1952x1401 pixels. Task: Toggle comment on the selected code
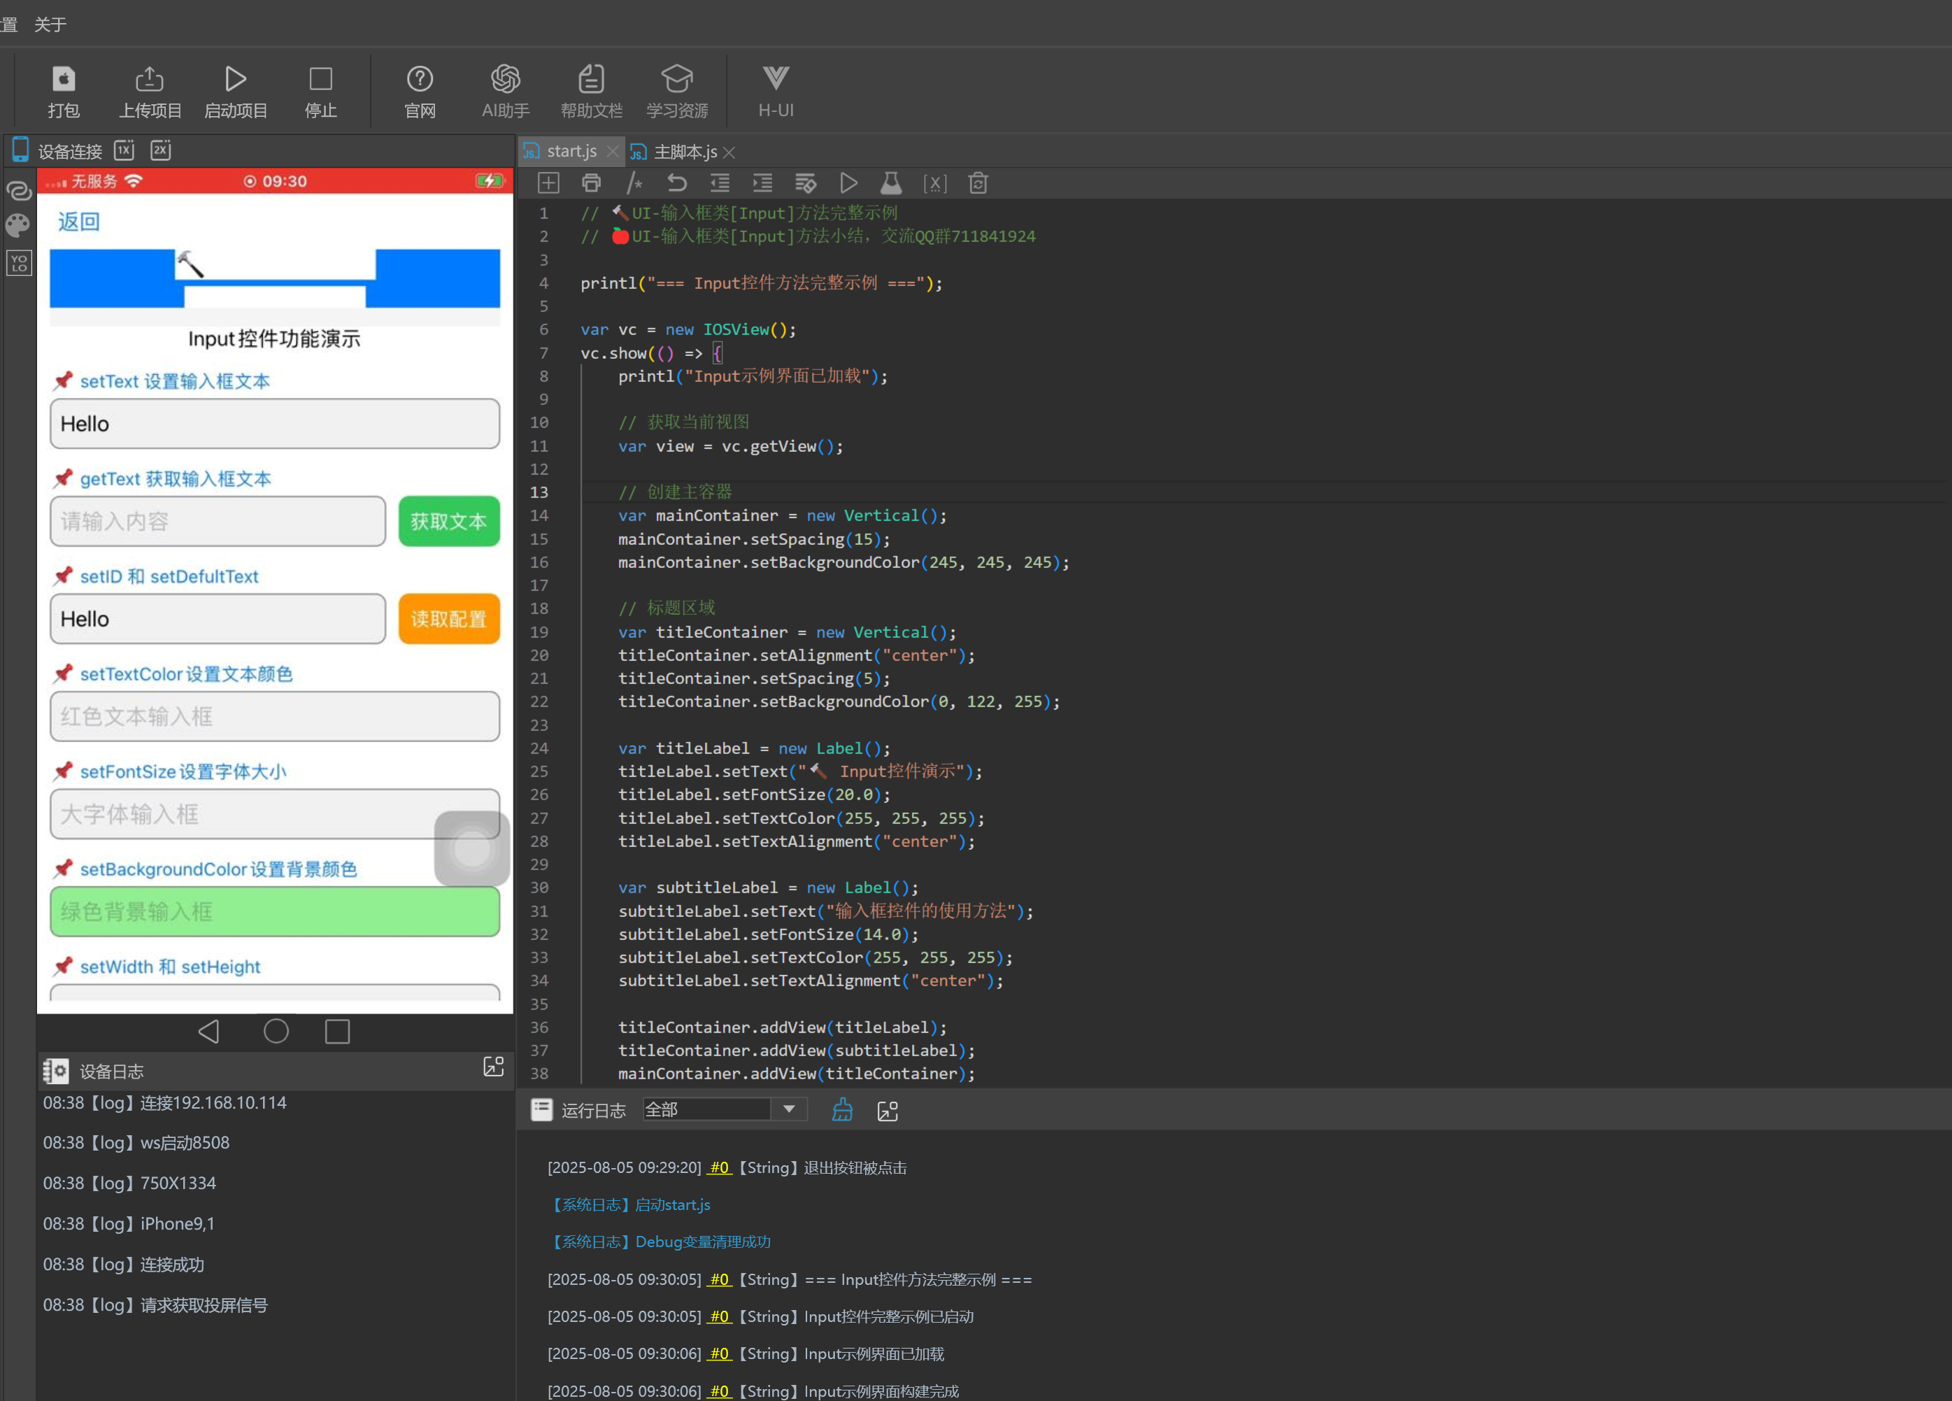tap(634, 183)
